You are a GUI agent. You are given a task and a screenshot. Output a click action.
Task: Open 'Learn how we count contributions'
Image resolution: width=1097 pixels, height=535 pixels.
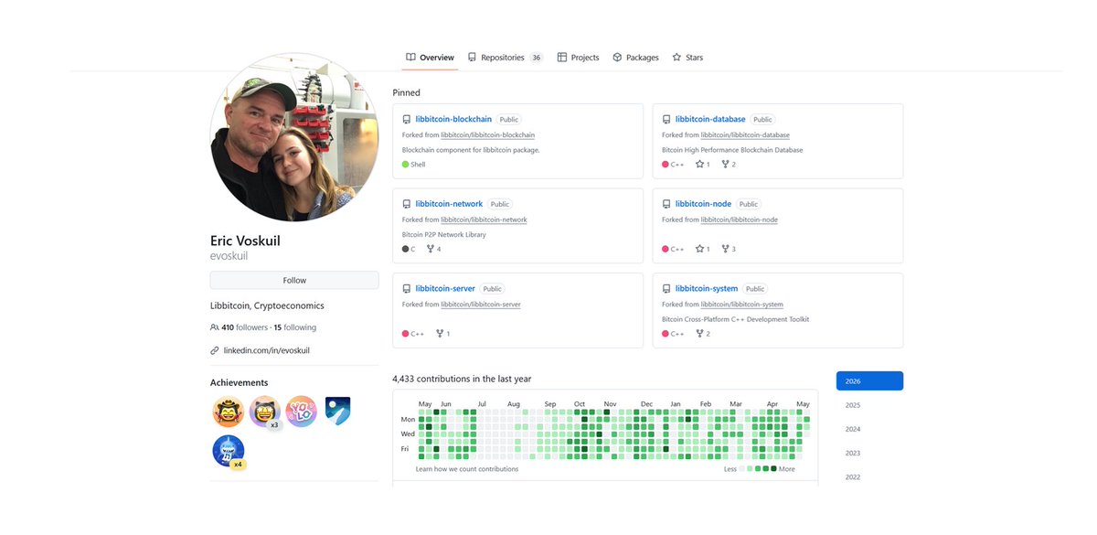[467, 469]
